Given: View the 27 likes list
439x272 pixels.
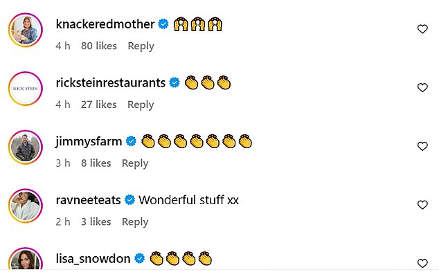Looking at the screenshot, I should click(x=99, y=105).
